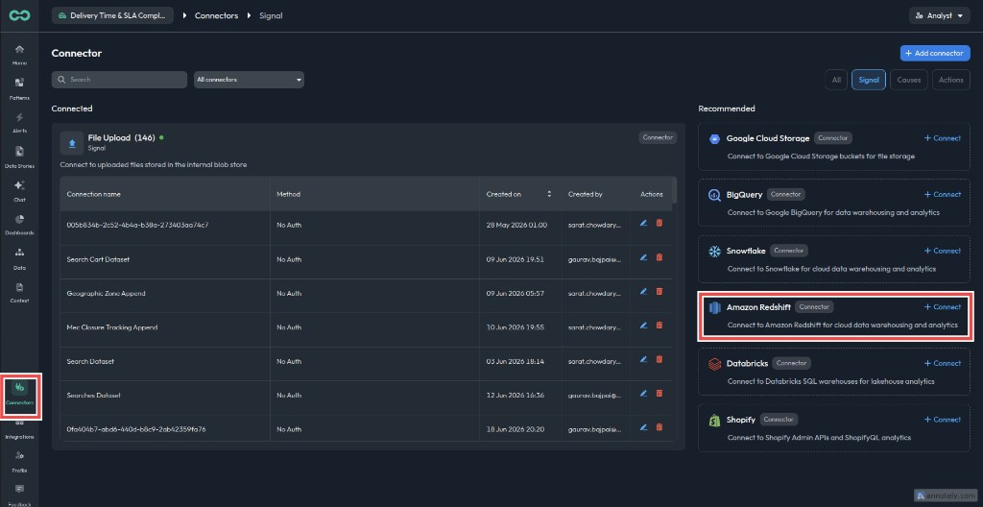Connect BigQuery
The width and height of the screenshot is (983, 507).
[x=943, y=195]
